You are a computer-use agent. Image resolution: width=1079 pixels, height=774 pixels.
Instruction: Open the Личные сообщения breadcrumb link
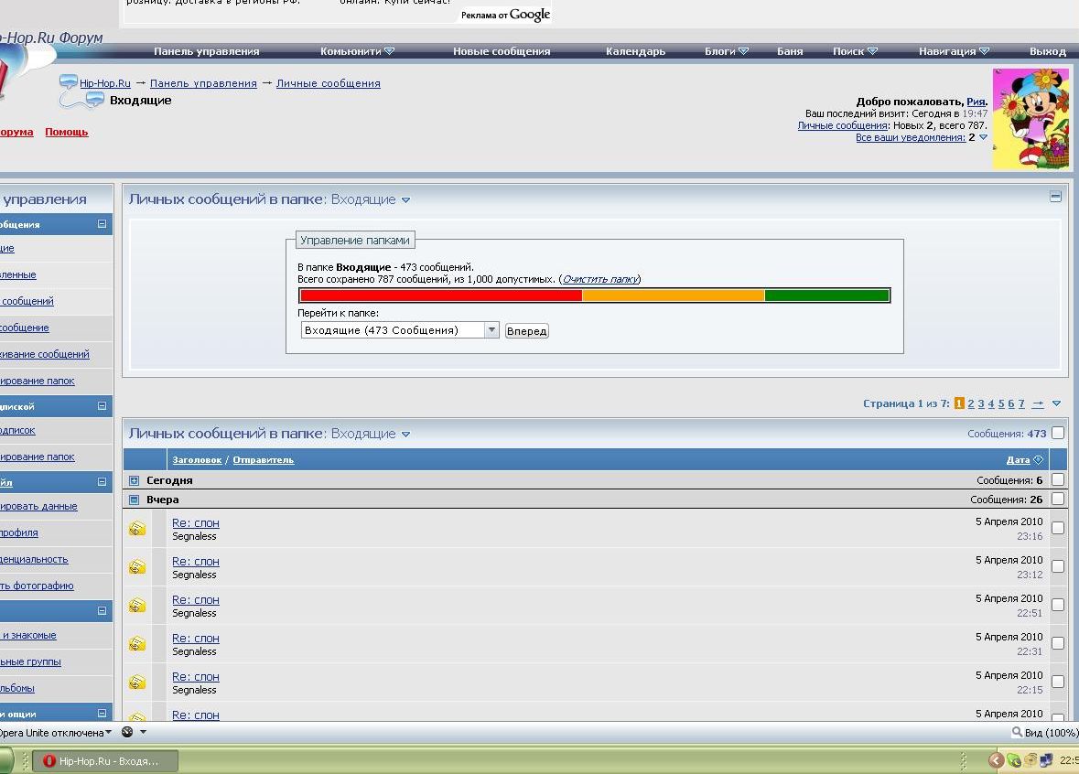(x=329, y=83)
